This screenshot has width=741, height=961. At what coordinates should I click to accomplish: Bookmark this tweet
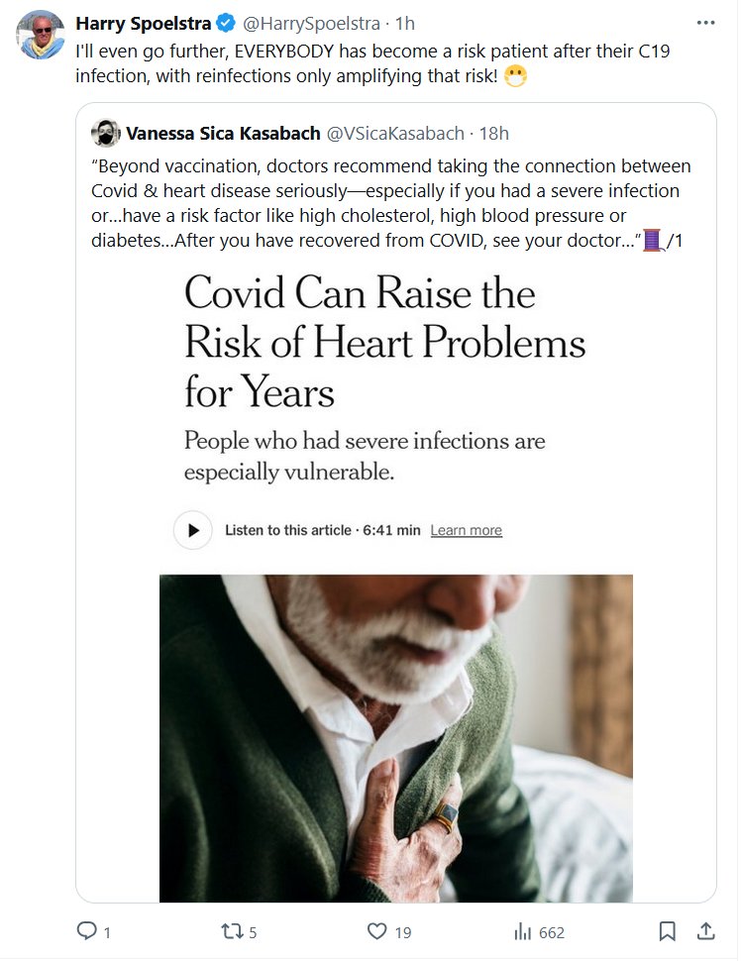click(x=668, y=931)
